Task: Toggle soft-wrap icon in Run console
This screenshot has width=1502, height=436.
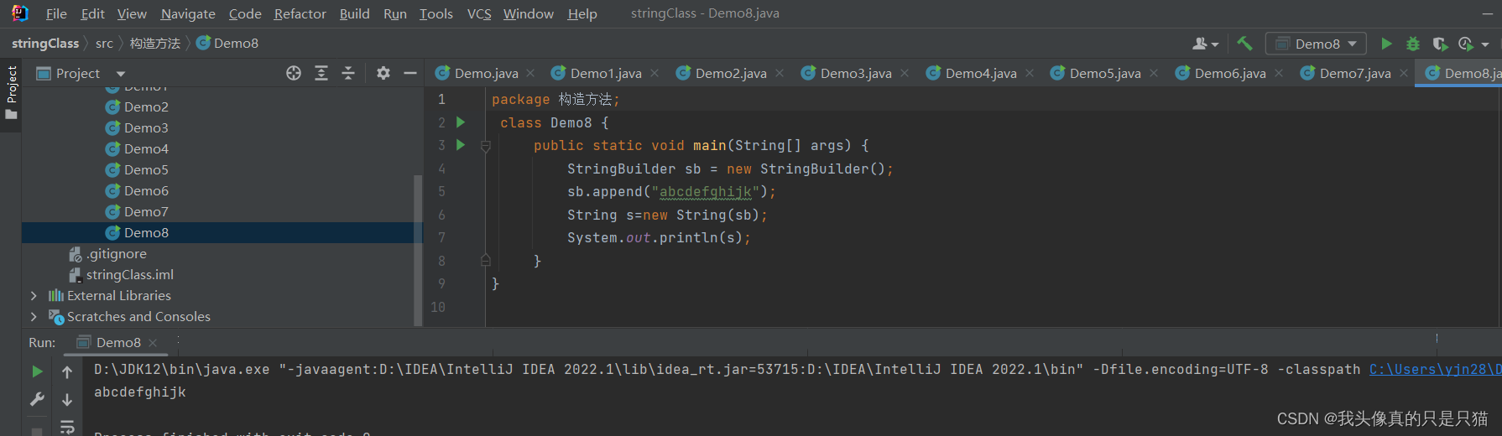Action: coord(67,427)
